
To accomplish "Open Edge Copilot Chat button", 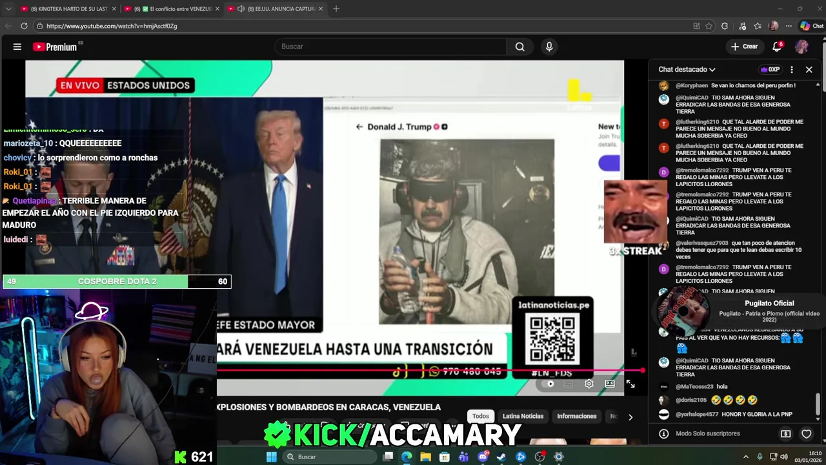I will coord(812,26).
